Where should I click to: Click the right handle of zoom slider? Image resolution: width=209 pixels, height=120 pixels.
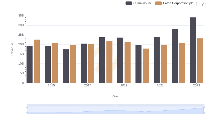[x=204, y=110]
